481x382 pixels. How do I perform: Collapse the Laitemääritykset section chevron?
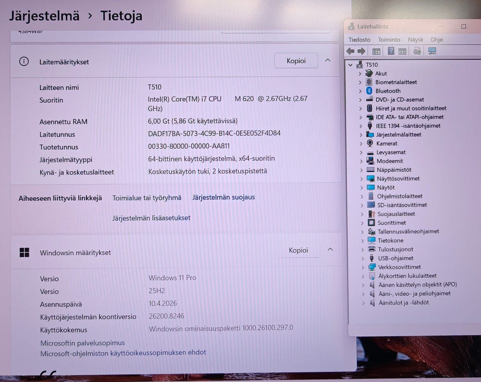point(328,60)
